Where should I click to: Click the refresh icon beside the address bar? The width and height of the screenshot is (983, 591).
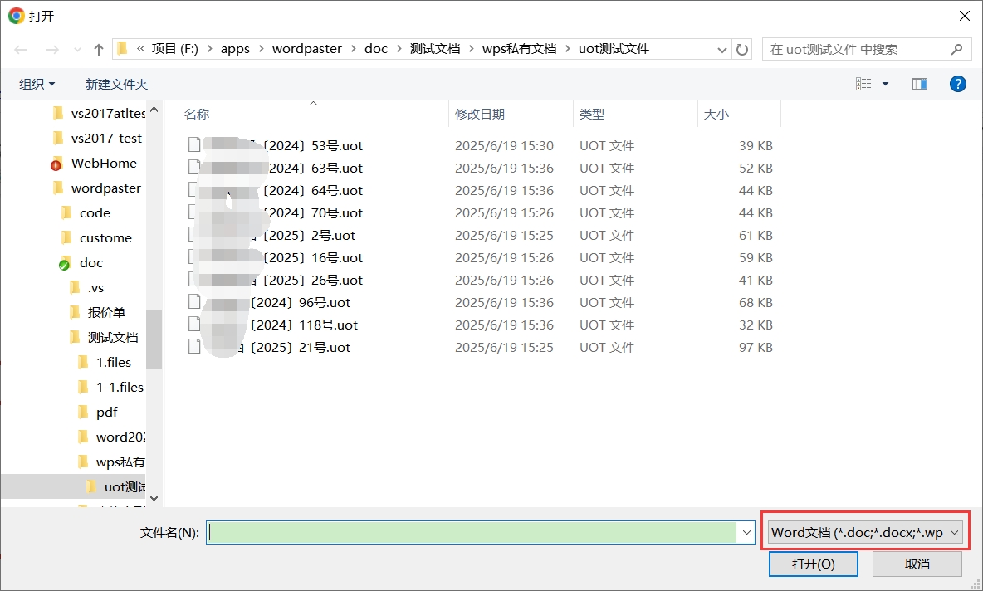(742, 50)
